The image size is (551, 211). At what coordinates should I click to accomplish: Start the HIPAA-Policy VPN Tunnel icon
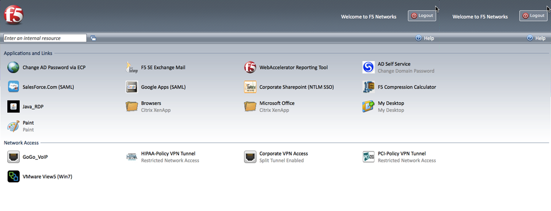[x=132, y=157]
